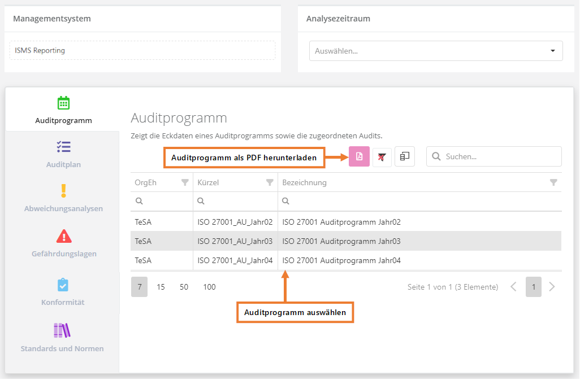Switch to the Auditplan tab
The image size is (580, 380).
tap(63, 154)
